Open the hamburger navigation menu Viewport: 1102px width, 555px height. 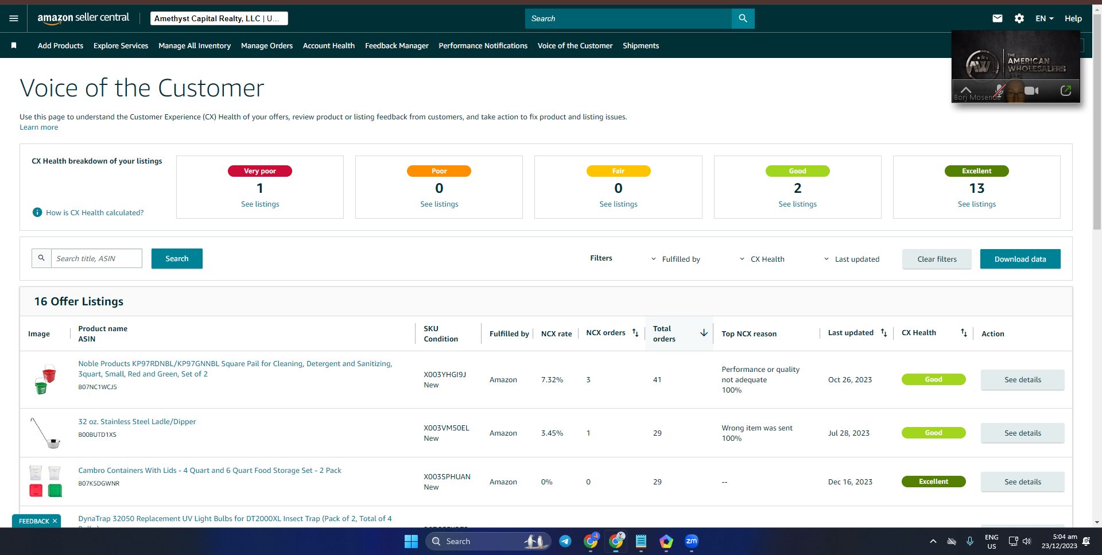(14, 18)
